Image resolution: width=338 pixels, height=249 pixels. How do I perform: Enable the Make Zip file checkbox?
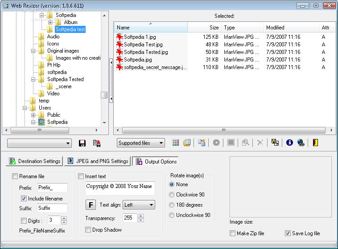point(232,233)
